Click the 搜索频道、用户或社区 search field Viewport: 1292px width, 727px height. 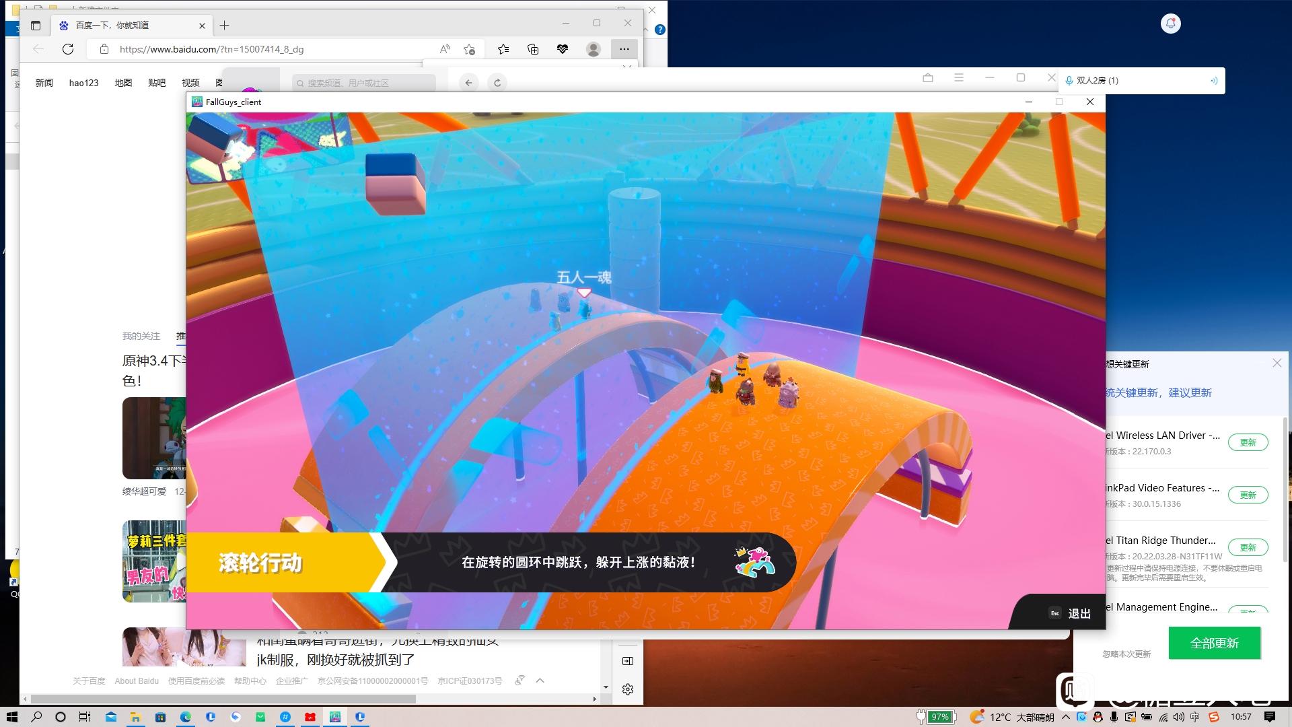point(365,83)
